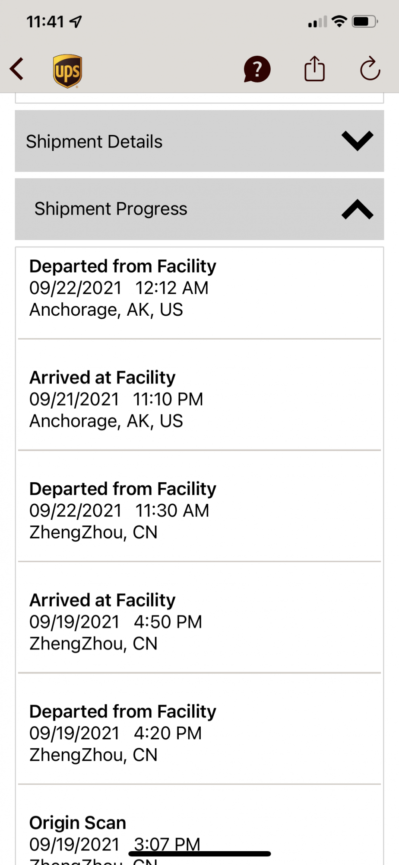Expand Shipment Details with the down chevron
Viewport: 399px width, 865px height.
[x=357, y=141]
